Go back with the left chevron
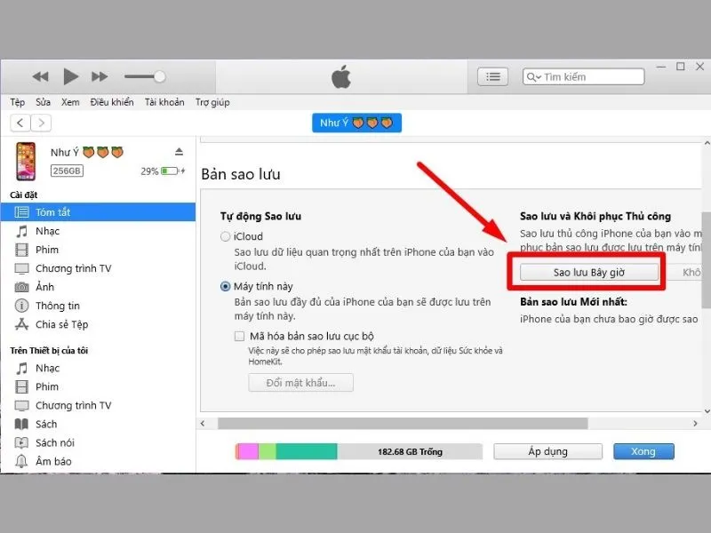 coord(20,123)
